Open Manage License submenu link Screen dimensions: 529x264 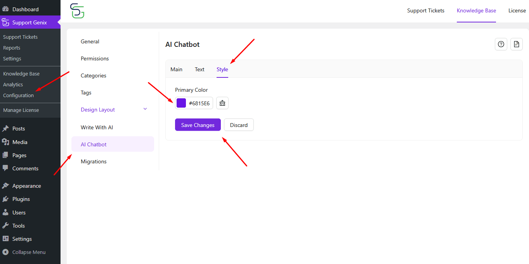click(21, 110)
